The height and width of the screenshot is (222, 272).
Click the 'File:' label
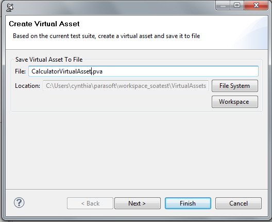tap(20, 71)
